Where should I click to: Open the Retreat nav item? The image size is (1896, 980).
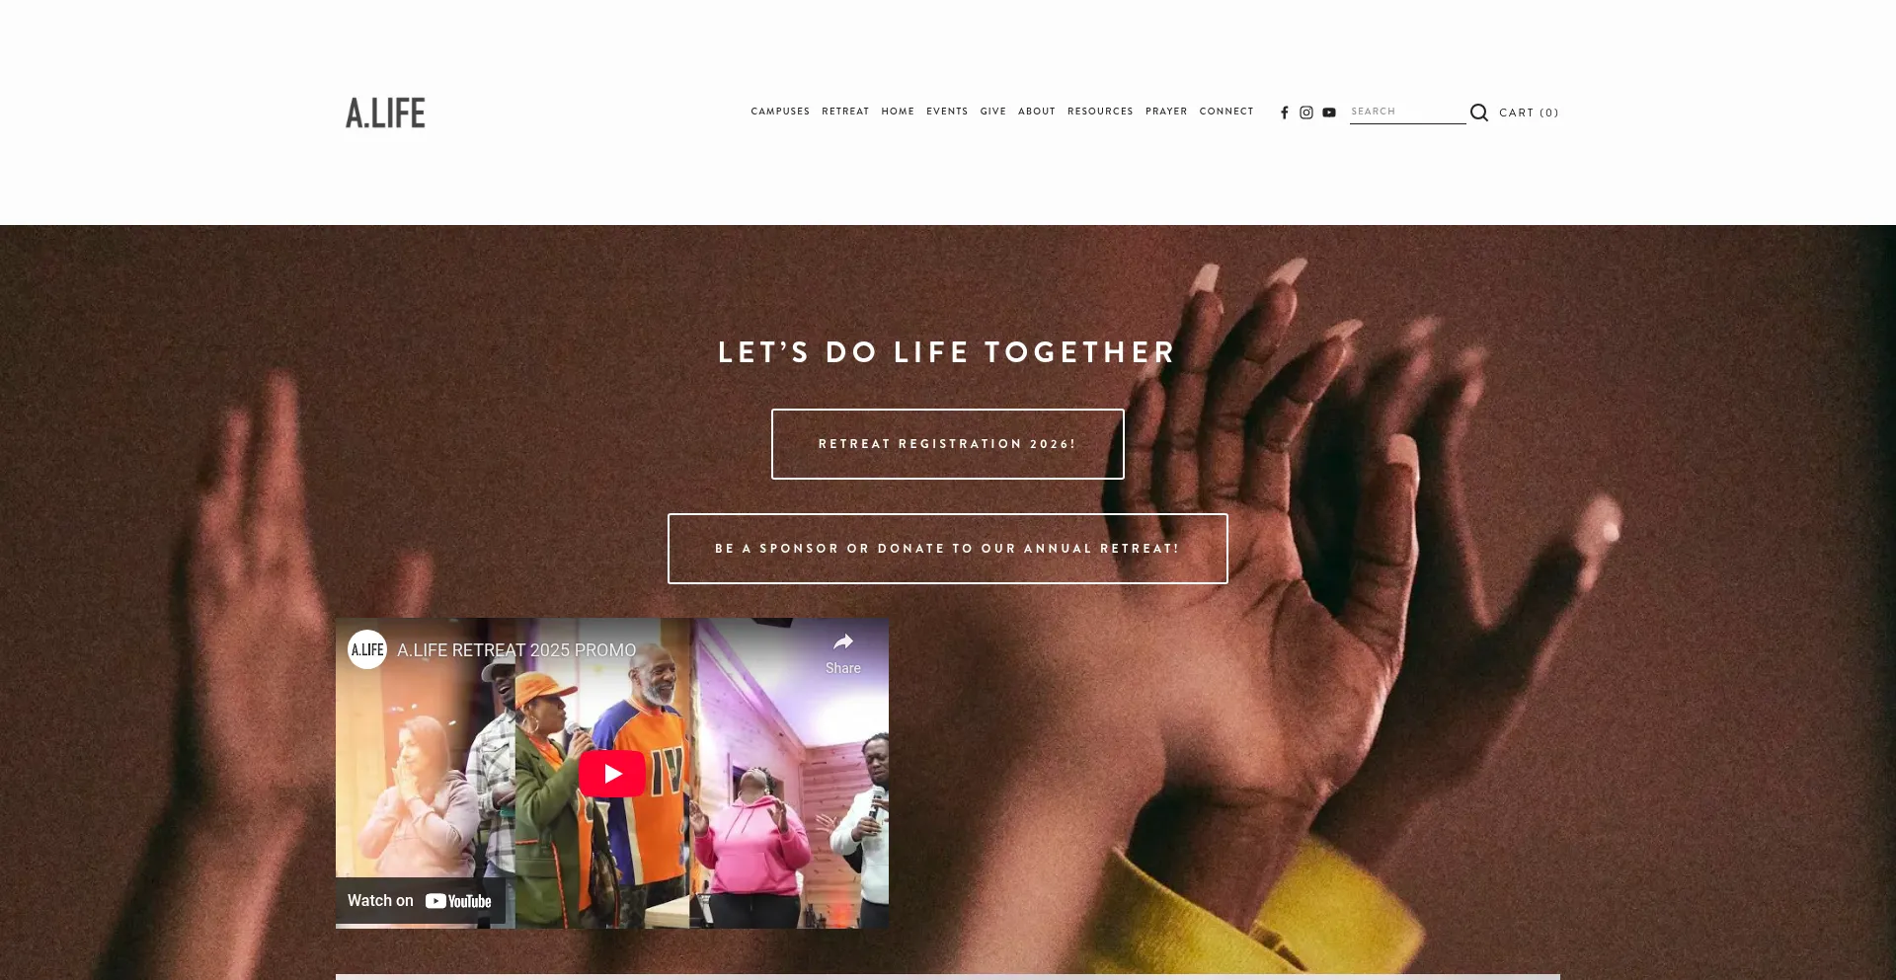pyautogui.click(x=845, y=112)
